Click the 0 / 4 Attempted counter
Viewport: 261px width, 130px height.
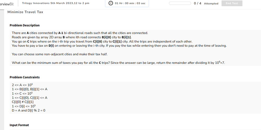click(x=206, y=3)
